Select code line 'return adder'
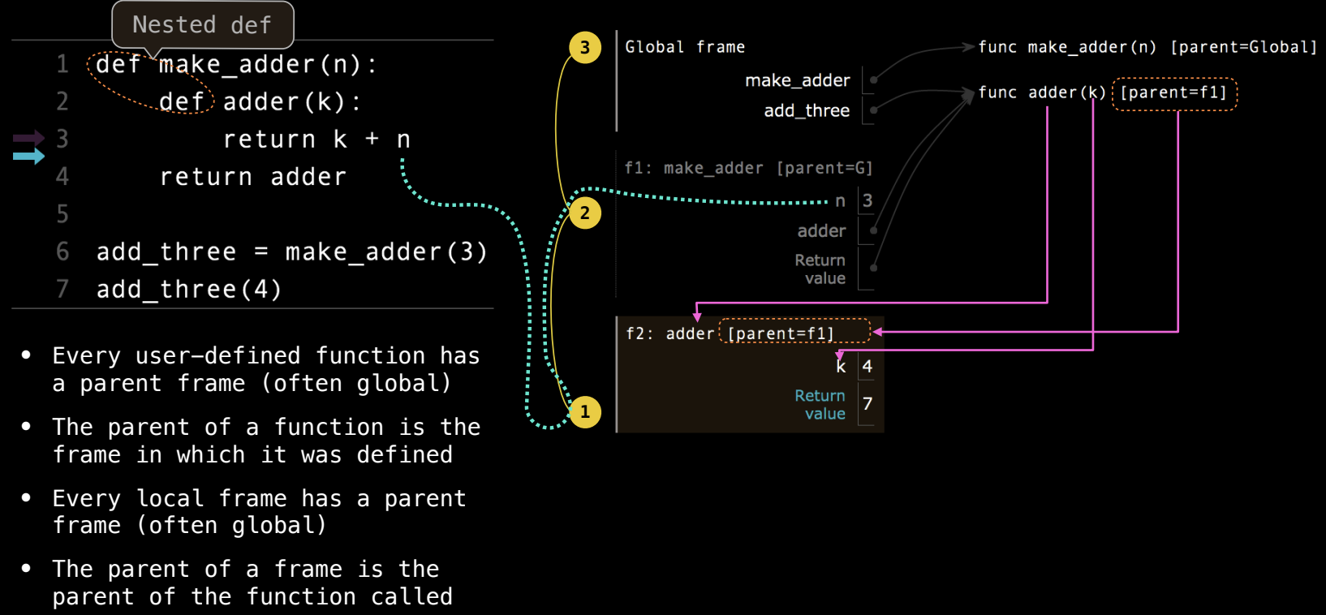Image resolution: width=1326 pixels, height=615 pixels. 253,177
